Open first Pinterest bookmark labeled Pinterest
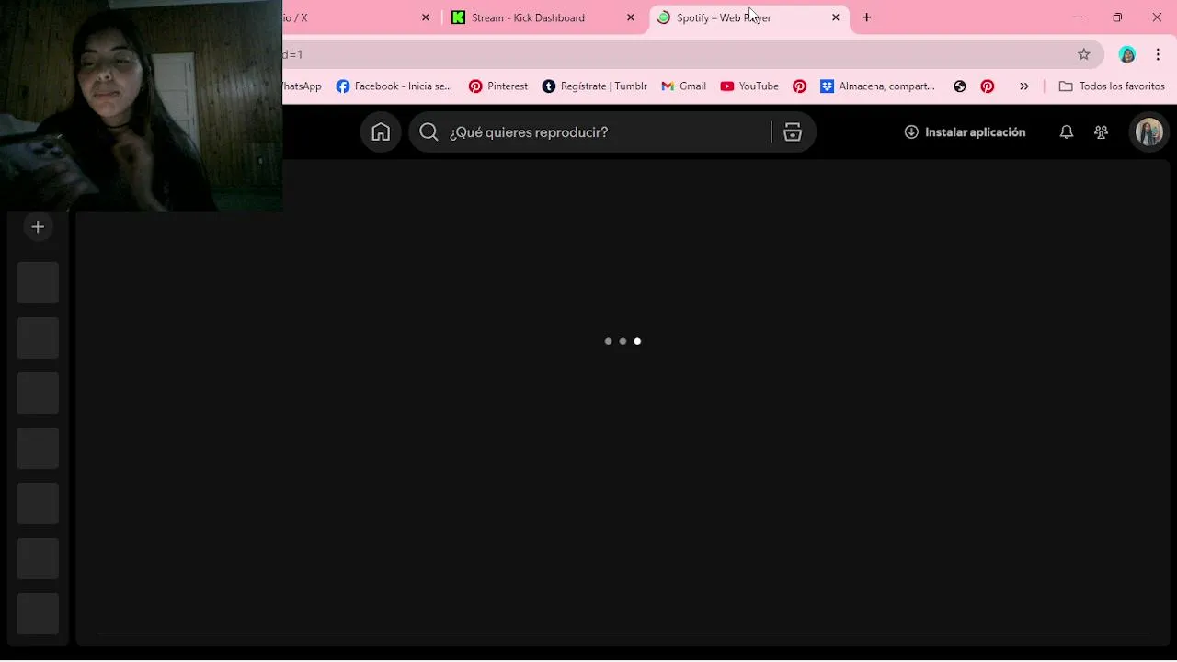This screenshot has height=662, width=1177. [x=498, y=86]
